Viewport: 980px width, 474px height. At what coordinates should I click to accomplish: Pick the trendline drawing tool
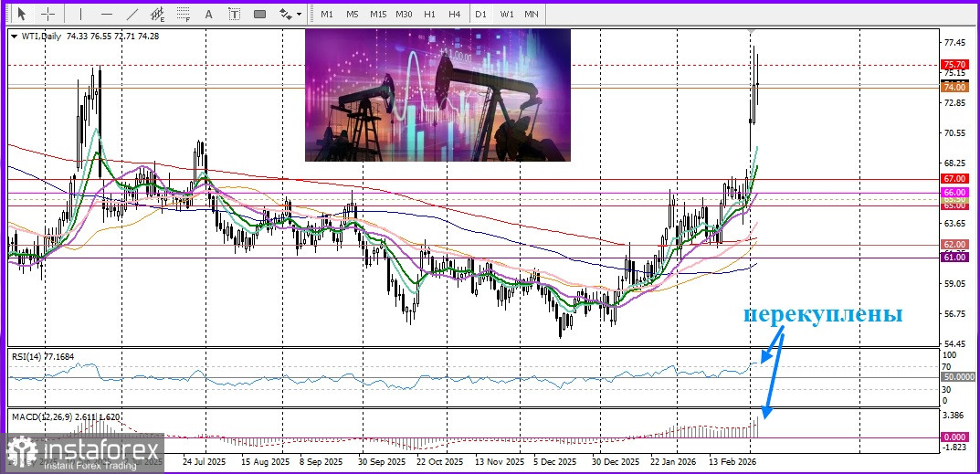coord(132,14)
